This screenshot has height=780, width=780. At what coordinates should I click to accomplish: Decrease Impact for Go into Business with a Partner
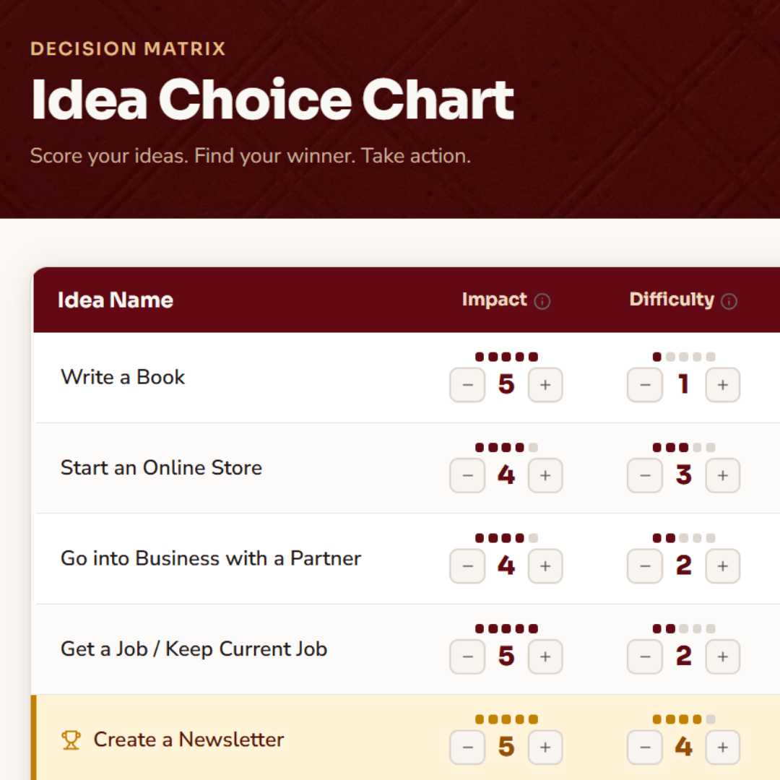click(467, 566)
